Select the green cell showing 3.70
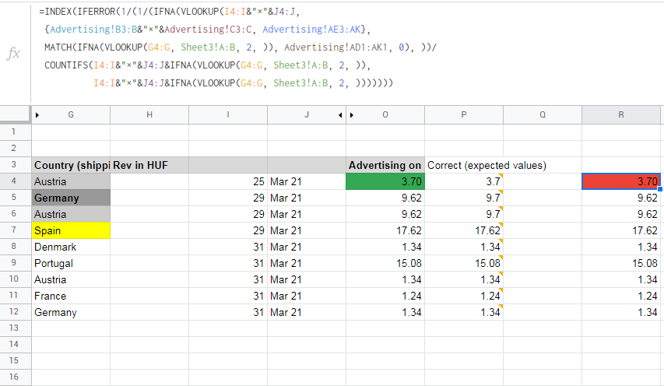Screen dimensions: 664x386 point(385,181)
